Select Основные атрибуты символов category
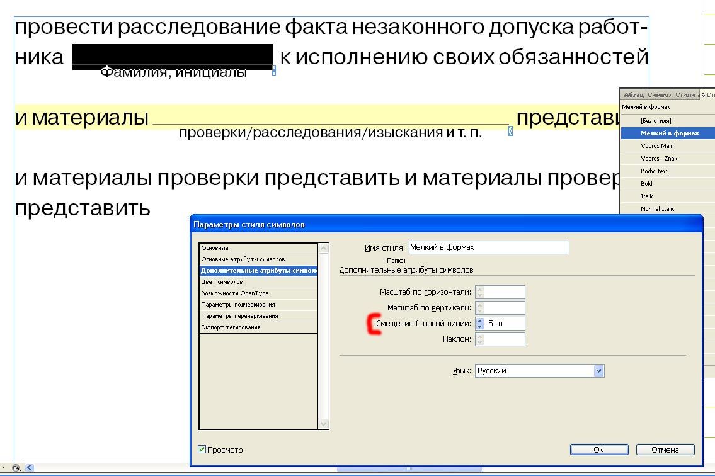 click(x=258, y=259)
